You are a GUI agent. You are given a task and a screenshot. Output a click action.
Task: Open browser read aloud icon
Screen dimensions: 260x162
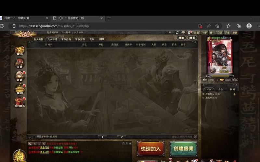209,26
